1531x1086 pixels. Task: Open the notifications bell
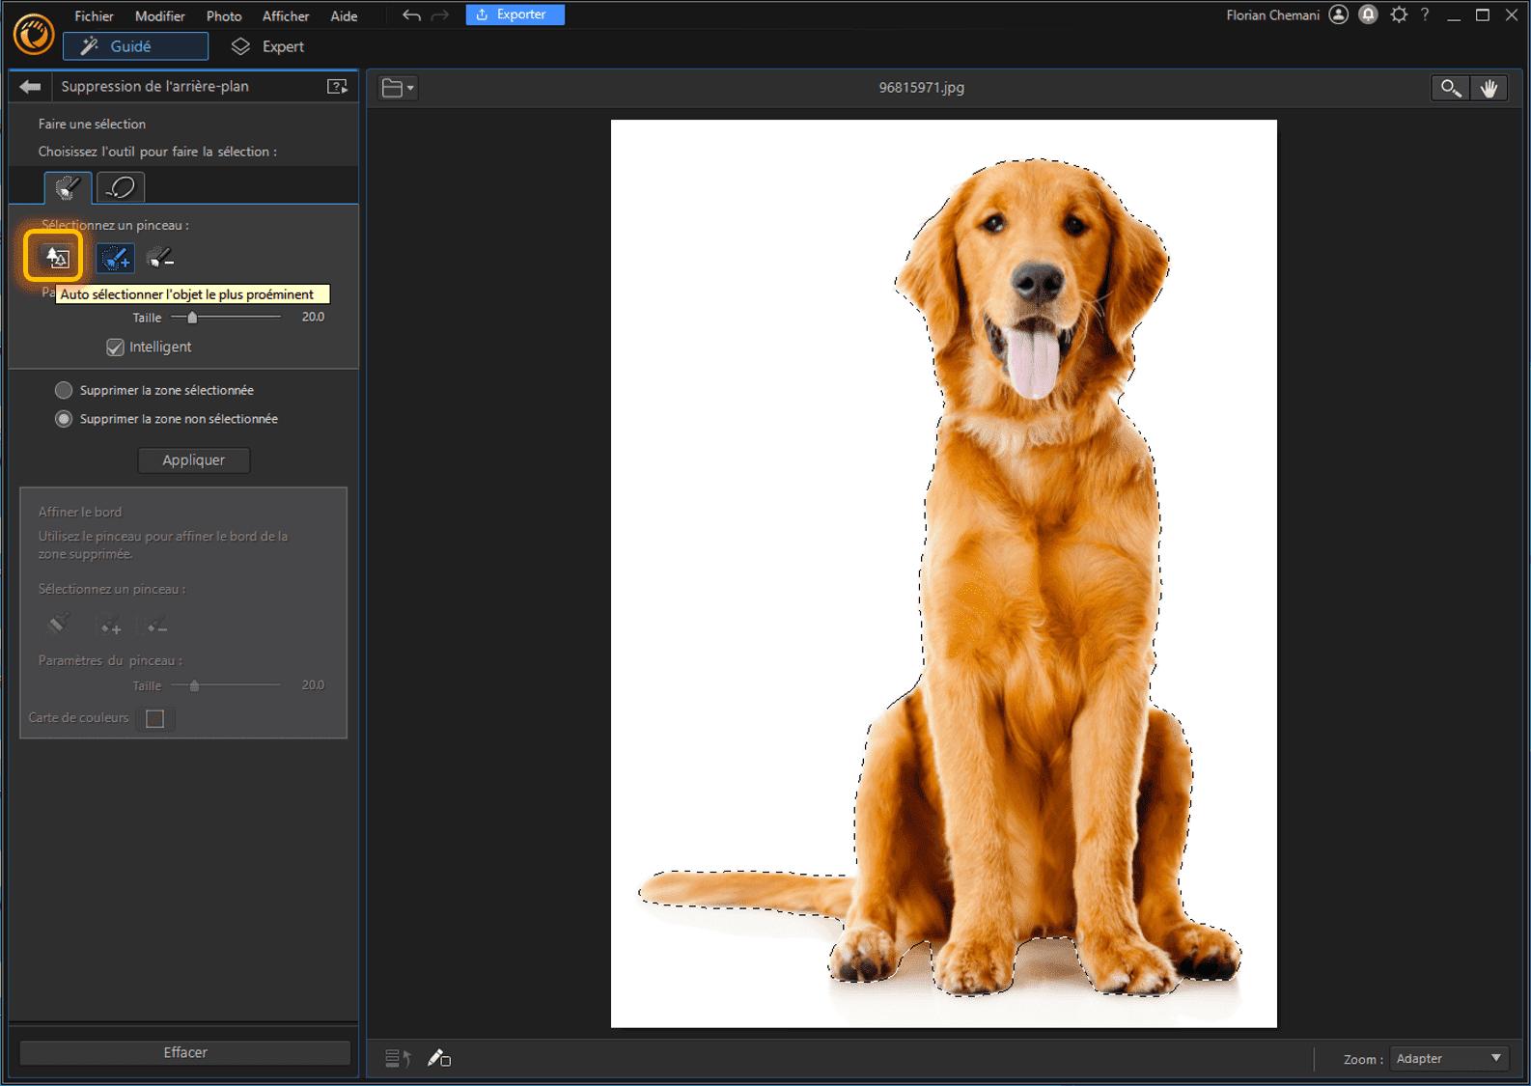click(1368, 15)
